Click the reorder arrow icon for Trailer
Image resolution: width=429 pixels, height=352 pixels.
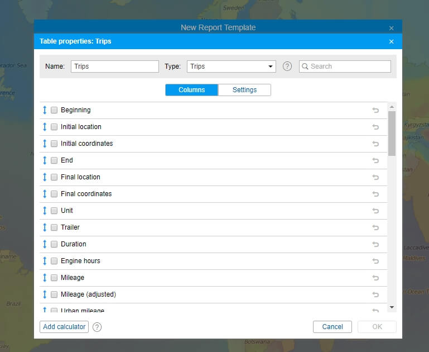(x=45, y=227)
